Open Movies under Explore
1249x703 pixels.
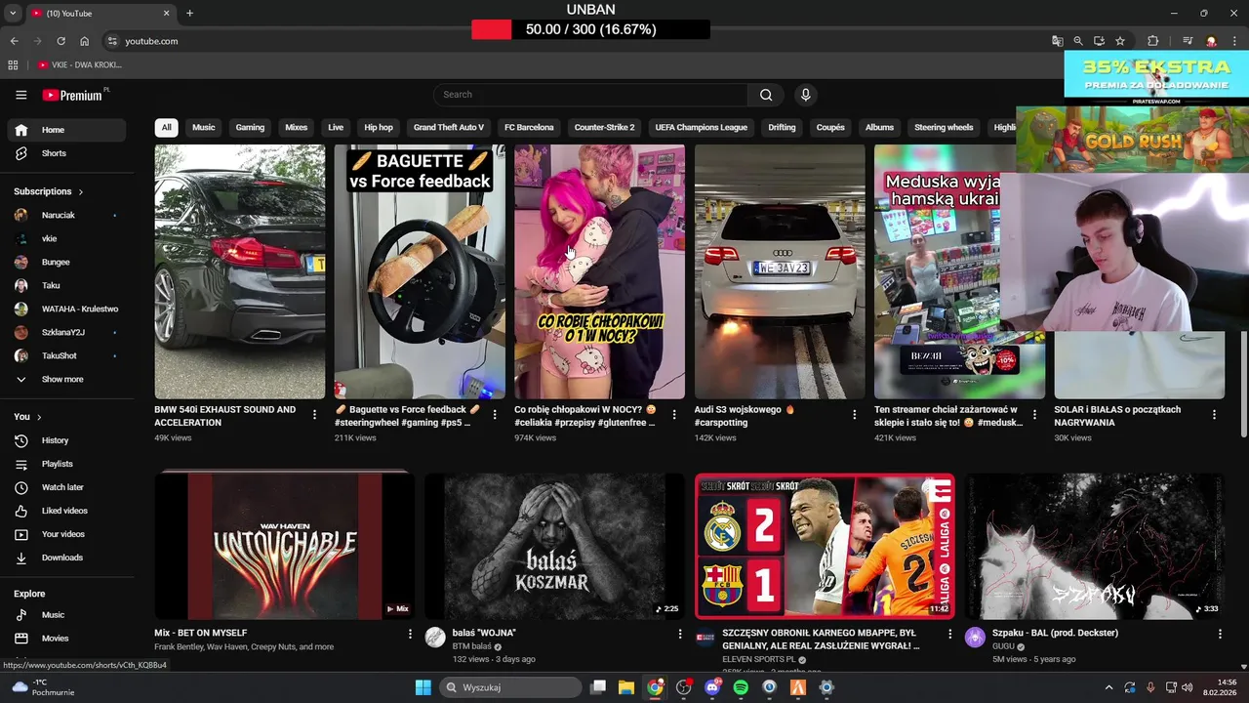coord(66,639)
